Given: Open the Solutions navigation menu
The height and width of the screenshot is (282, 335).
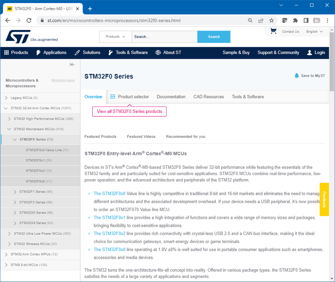Looking at the screenshot, I should click(87, 52).
